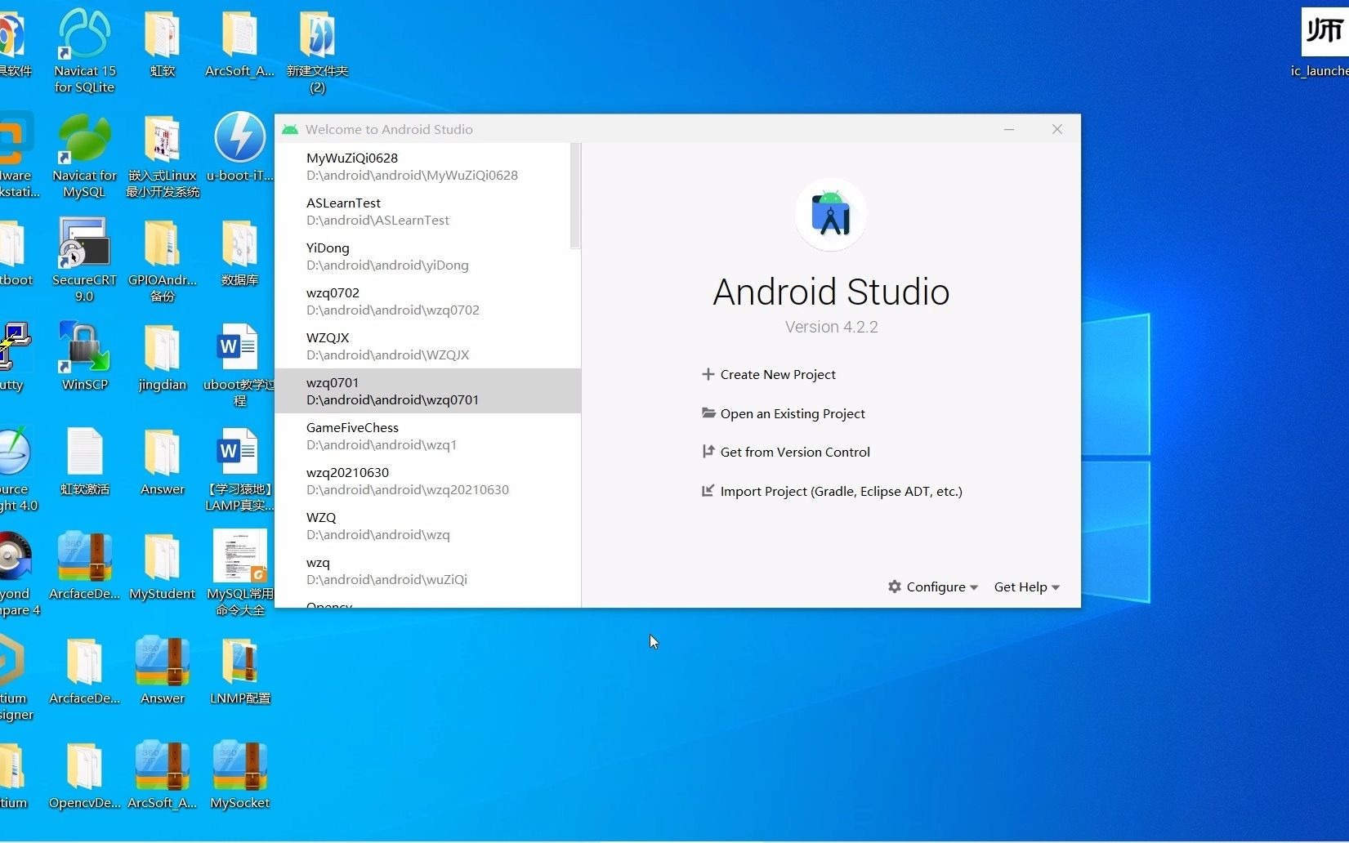Open recent project wzq20210630
Viewport: 1349px width, 843px height.
428,480
